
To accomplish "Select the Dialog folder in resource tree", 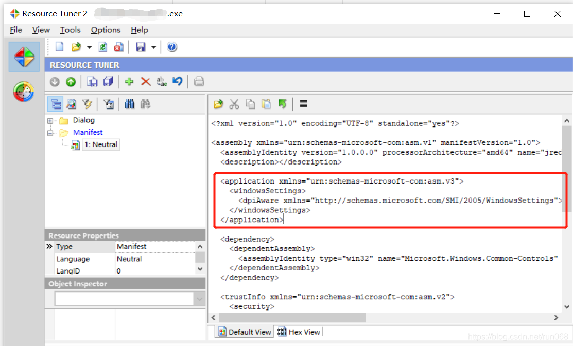I will coord(84,120).
